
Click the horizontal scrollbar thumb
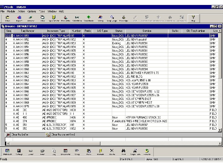[x=55, y=143]
